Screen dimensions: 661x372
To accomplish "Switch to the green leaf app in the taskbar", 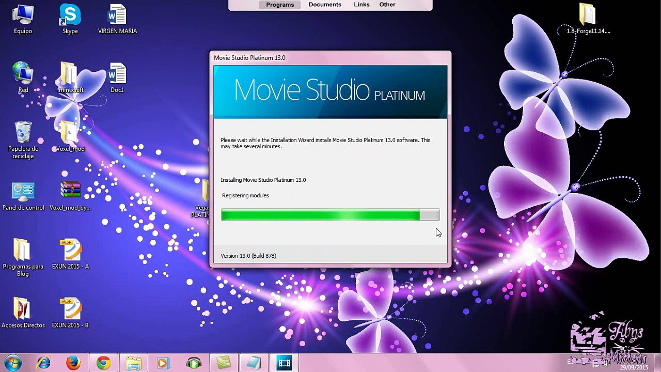I will [224, 363].
